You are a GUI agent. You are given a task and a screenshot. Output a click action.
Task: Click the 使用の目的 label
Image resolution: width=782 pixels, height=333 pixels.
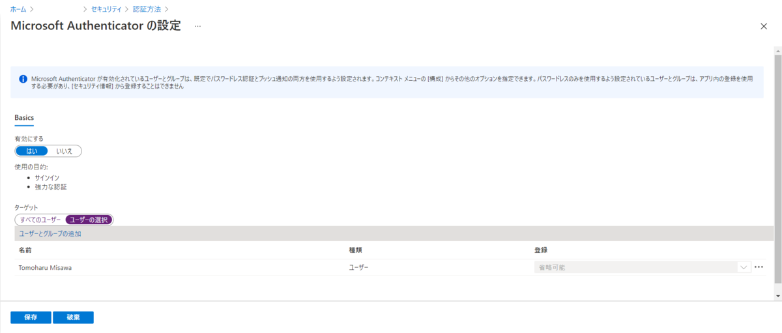click(x=31, y=167)
